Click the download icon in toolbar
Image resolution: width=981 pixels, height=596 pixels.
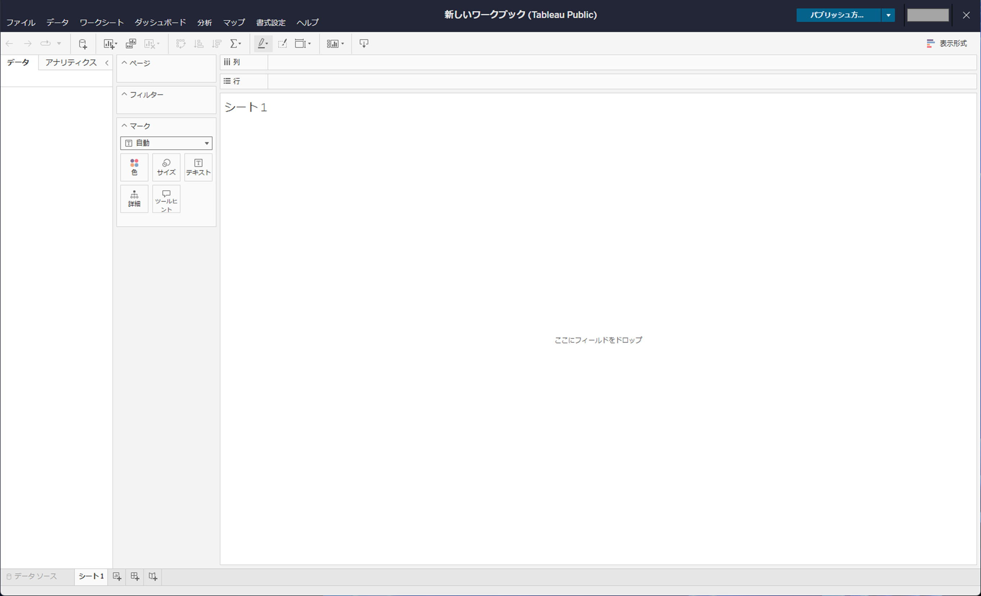[363, 44]
